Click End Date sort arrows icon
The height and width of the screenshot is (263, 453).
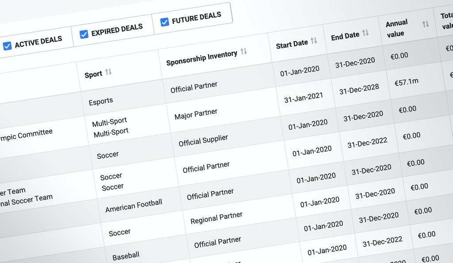tap(365, 33)
